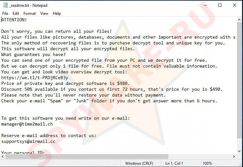Click the we.tl URL text line

35,78
